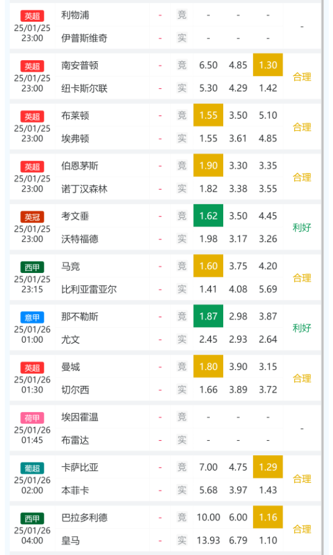Open team 布莱顿
This screenshot has height=555, width=333.
(x=75, y=115)
